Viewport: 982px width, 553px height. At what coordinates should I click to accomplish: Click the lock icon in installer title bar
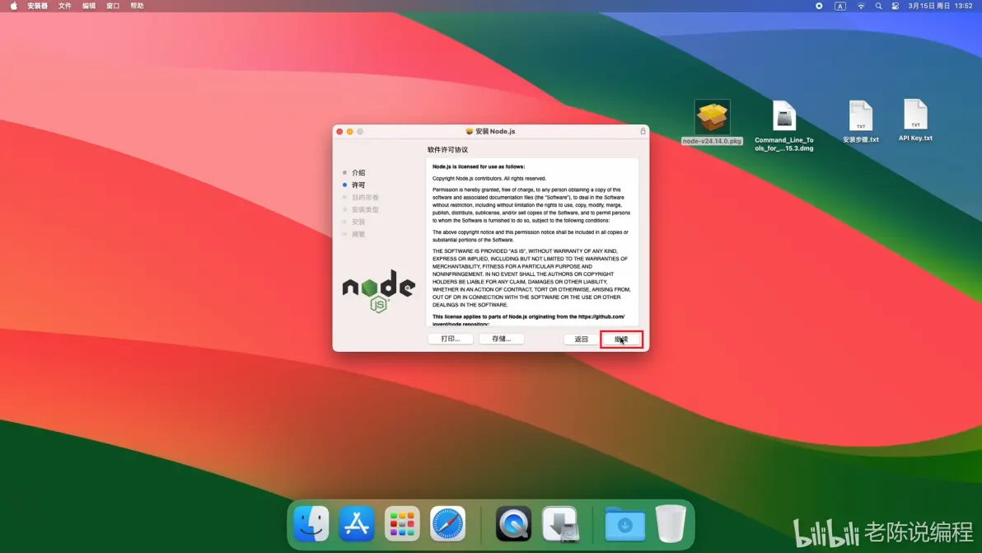pyautogui.click(x=643, y=131)
